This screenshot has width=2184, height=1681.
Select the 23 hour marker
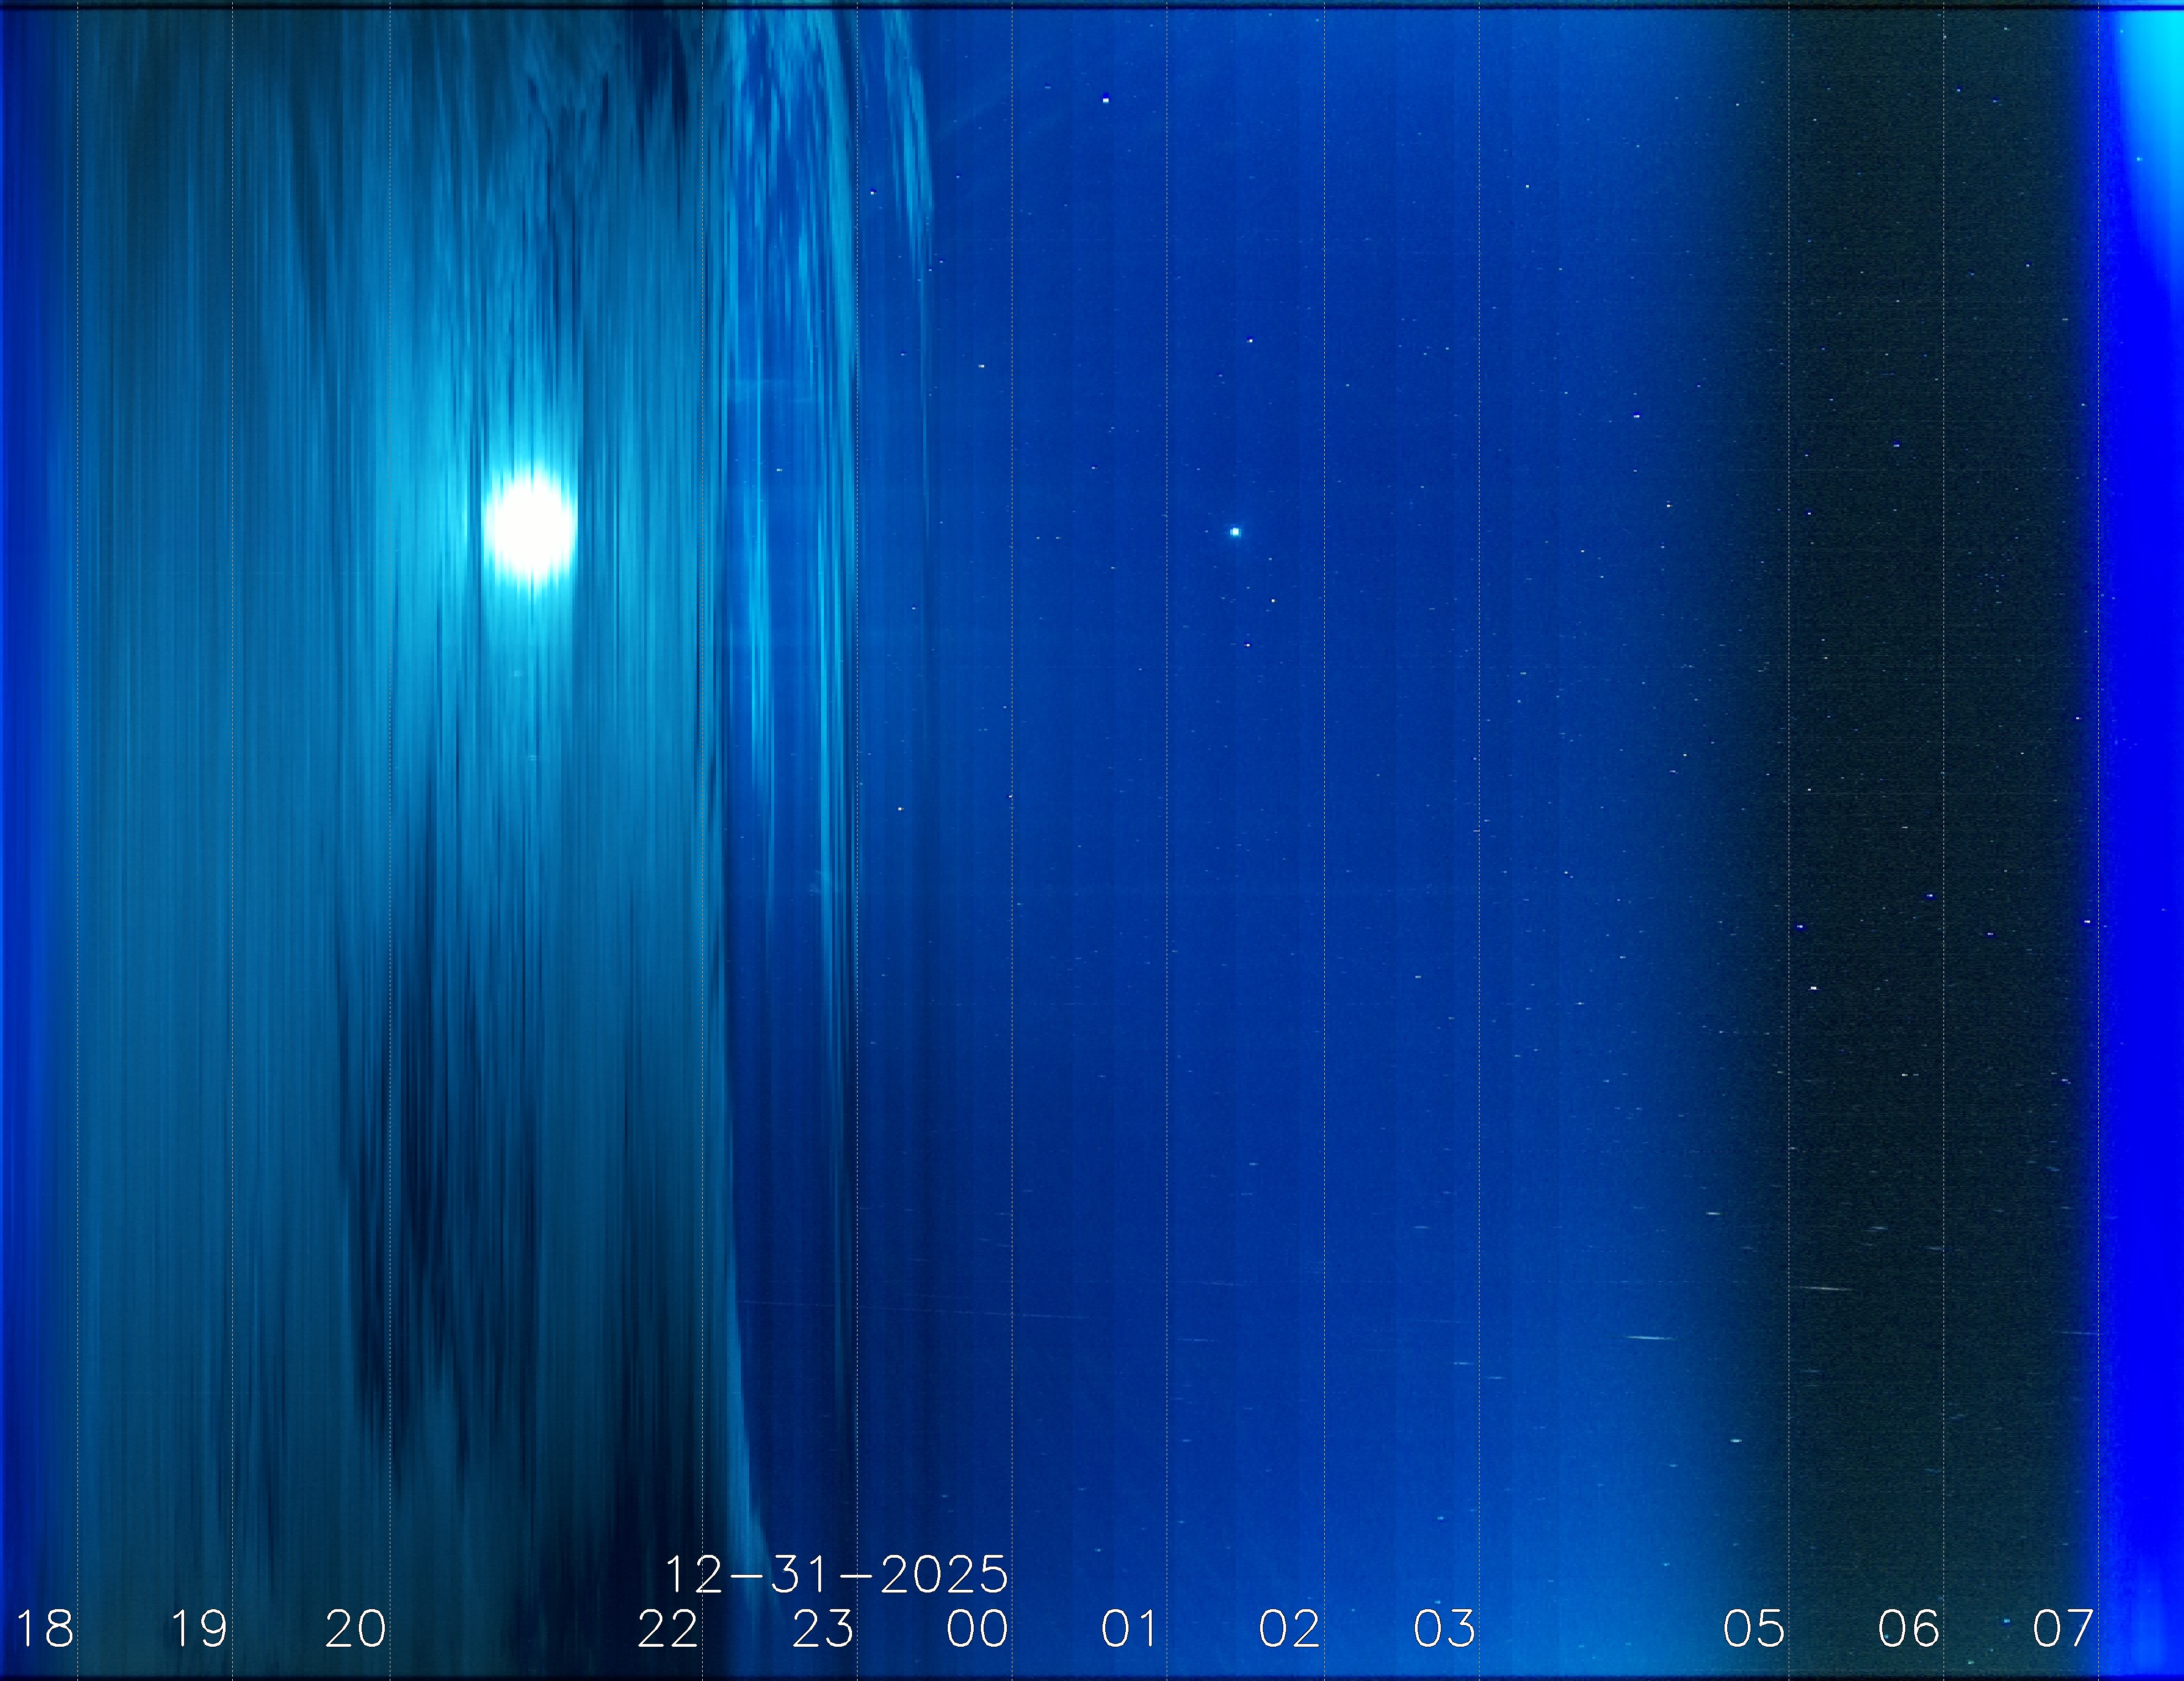(822, 1629)
